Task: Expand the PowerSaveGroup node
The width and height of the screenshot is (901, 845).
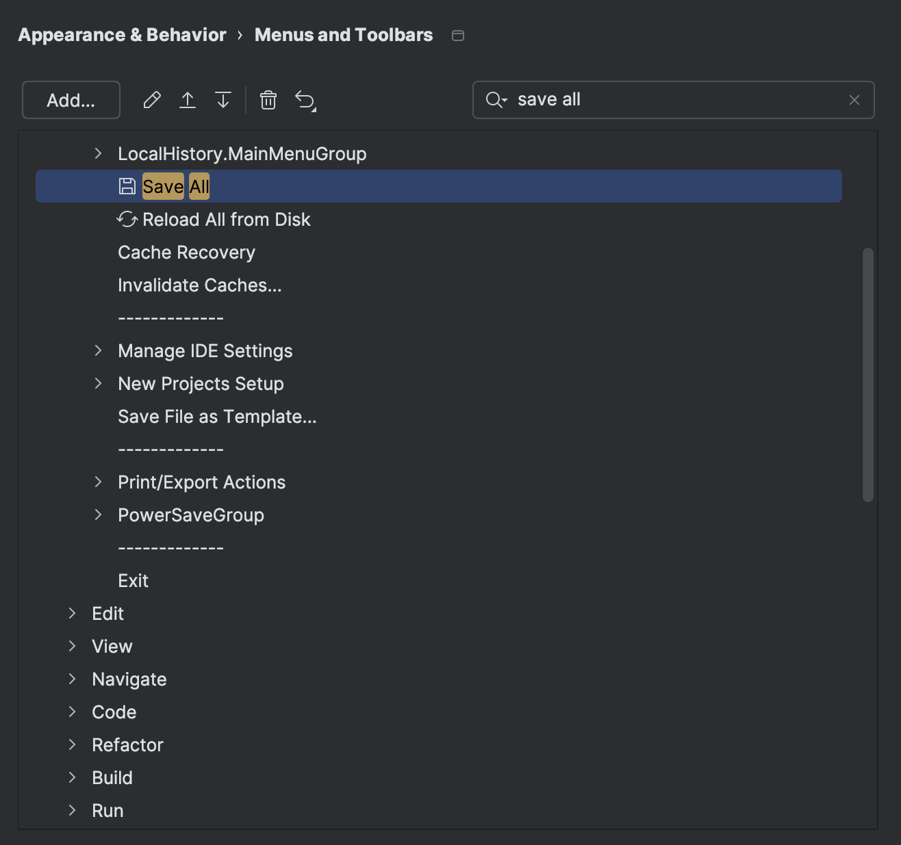Action: [x=98, y=515]
